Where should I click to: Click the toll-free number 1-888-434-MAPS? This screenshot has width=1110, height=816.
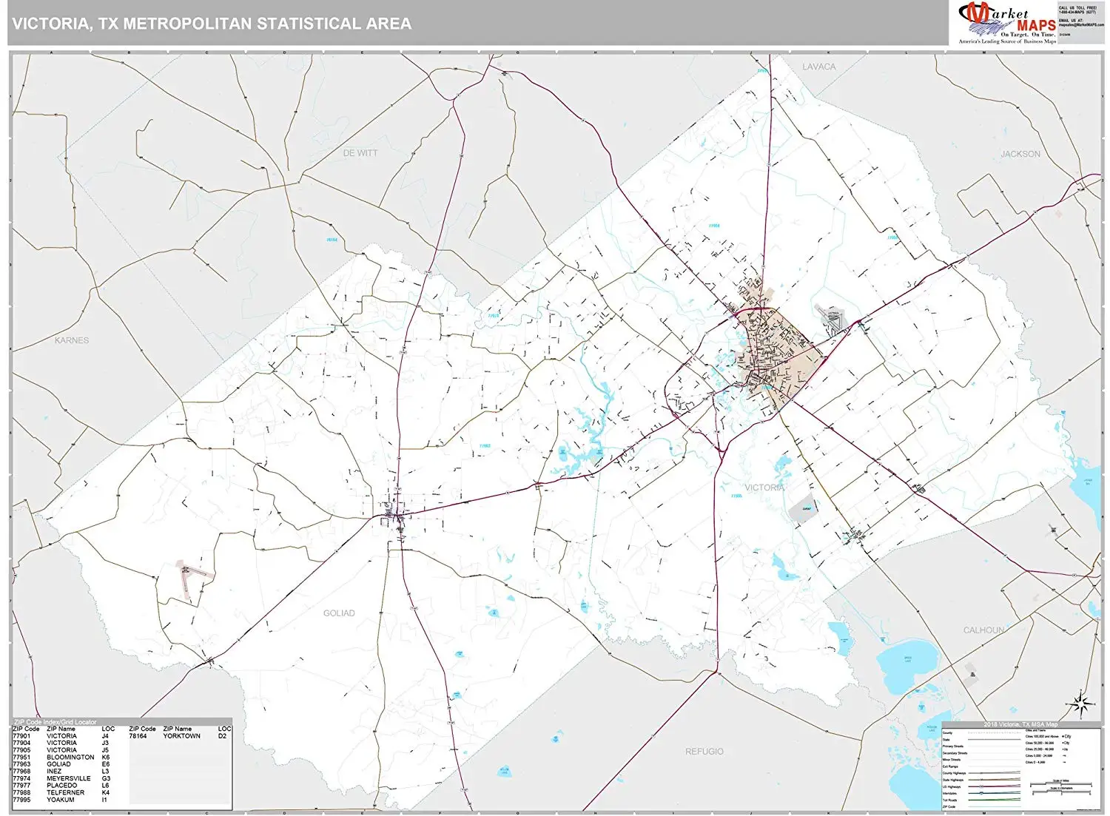click(x=1077, y=12)
